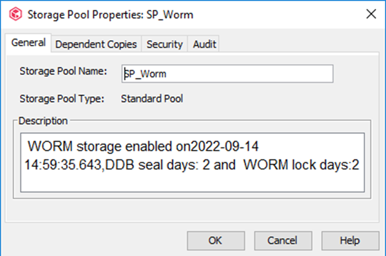This screenshot has width=386, height=256.
Task: Click the "Standard Pool" type value
Action: pos(151,99)
